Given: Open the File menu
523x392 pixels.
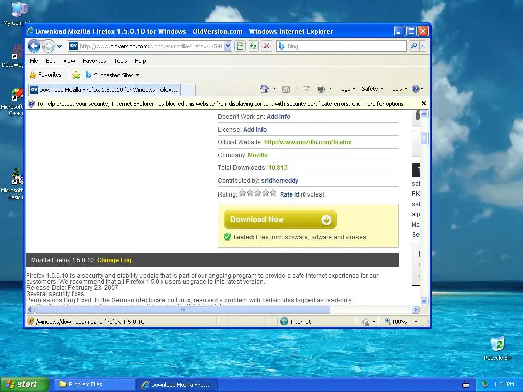Looking at the screenshot, I should [x=34, y=61].
